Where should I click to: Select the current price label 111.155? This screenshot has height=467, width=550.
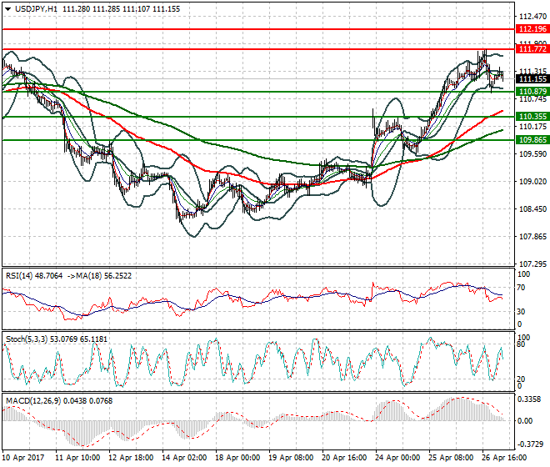[x=532, y=79]
